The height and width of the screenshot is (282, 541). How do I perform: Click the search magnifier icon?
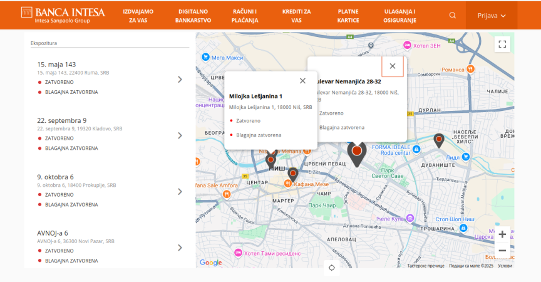[x=452, y=16]
